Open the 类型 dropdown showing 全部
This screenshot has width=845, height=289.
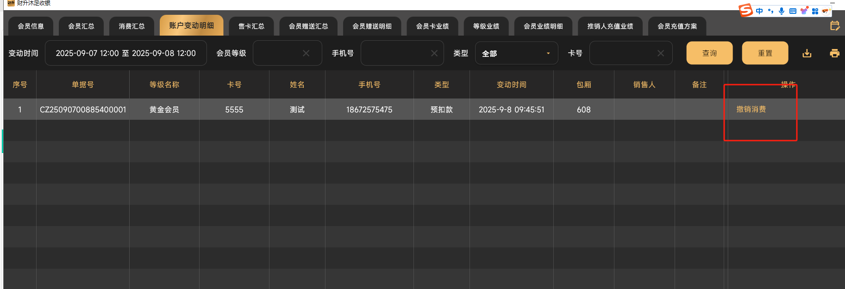[x=517, y=53]
